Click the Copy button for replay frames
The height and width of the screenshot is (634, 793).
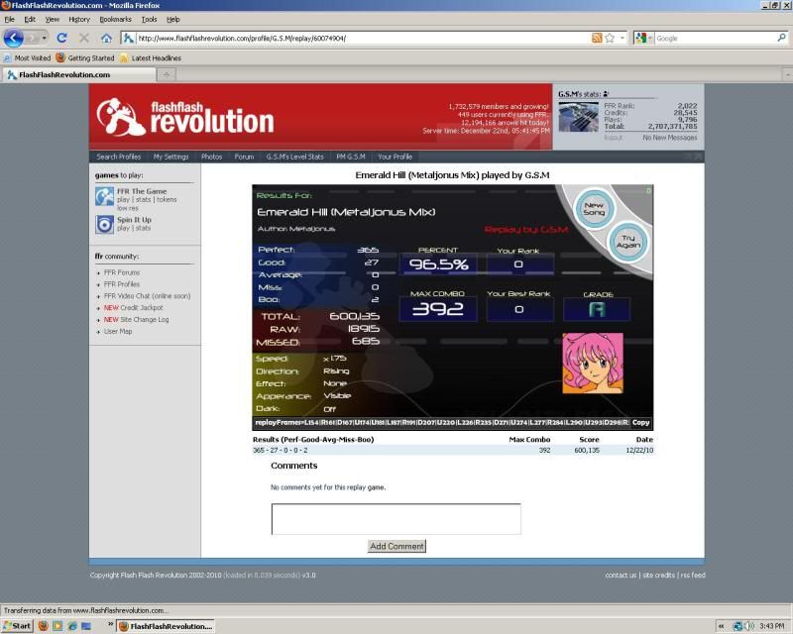(640, 422)
